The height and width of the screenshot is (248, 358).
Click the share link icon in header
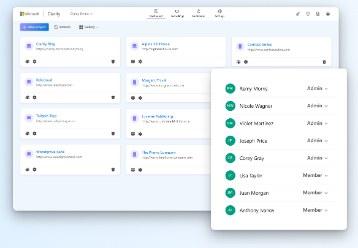298,14
